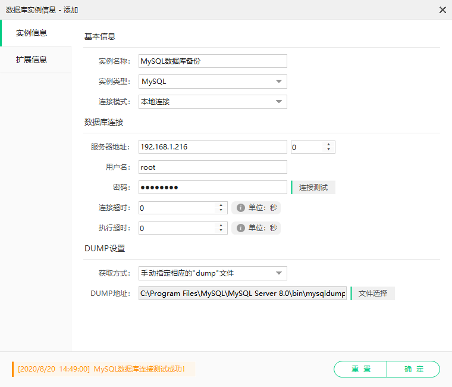Confirm with the 确定 button
This screenshot has height=387, width=452.
(x=413, y=369)
